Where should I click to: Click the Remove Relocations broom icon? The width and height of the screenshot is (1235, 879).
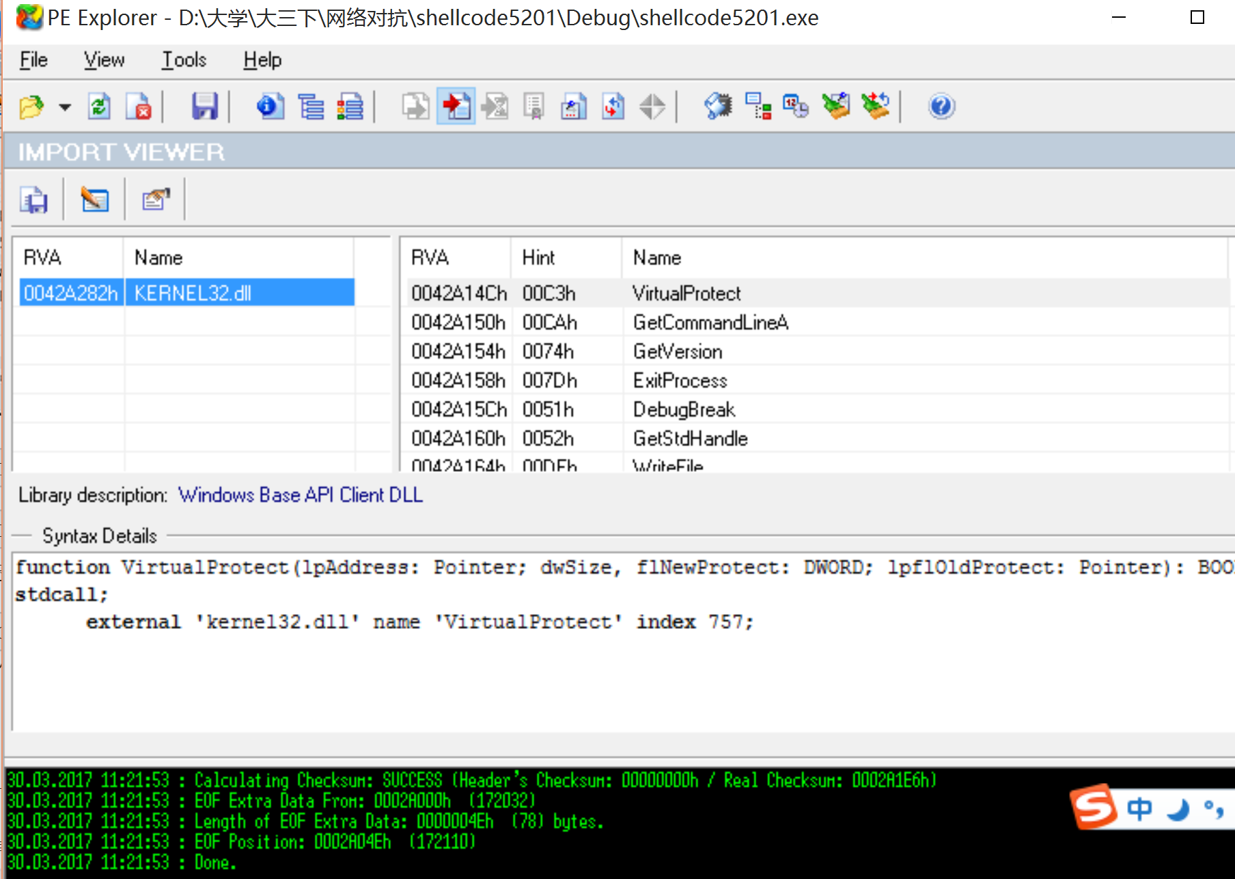tap(836, 107)
